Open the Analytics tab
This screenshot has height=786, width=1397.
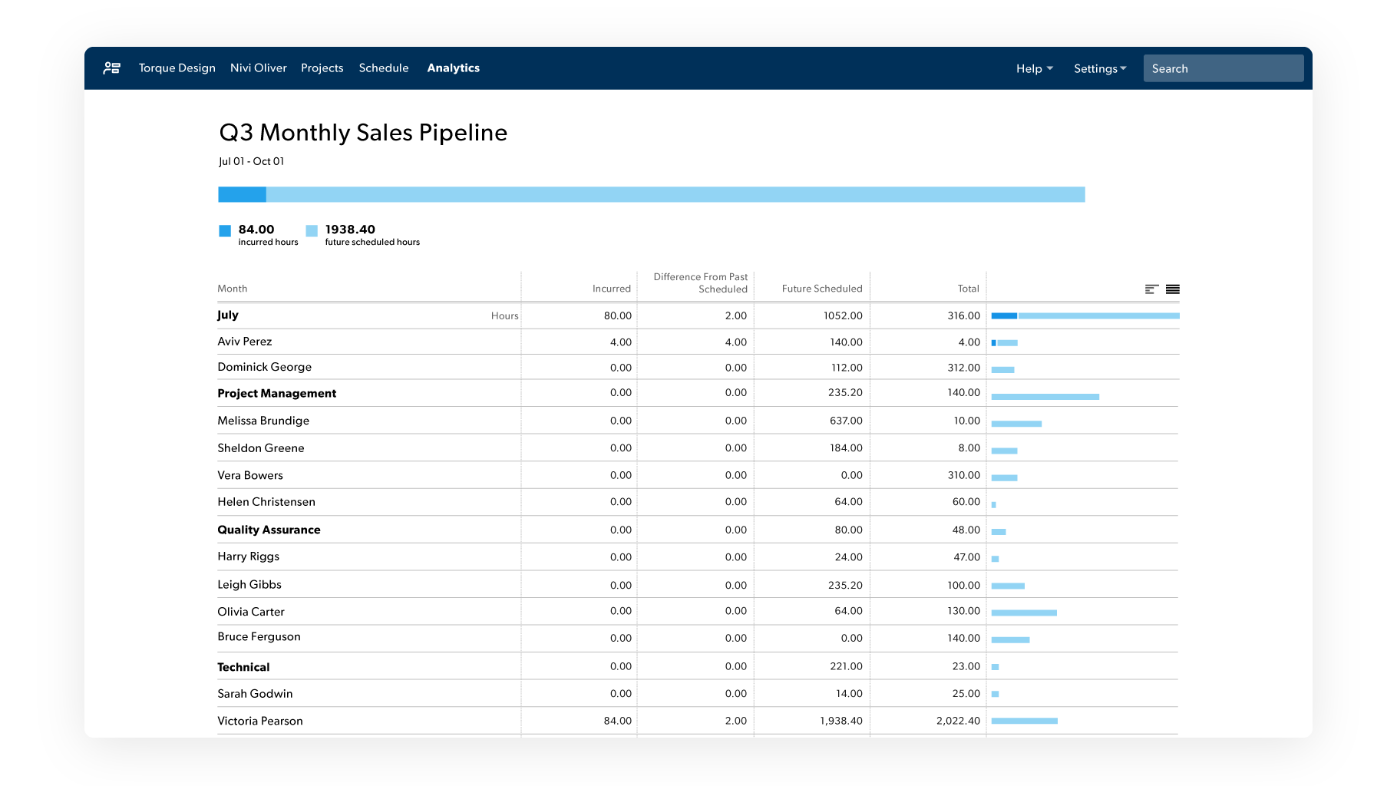tap(453, 68)
